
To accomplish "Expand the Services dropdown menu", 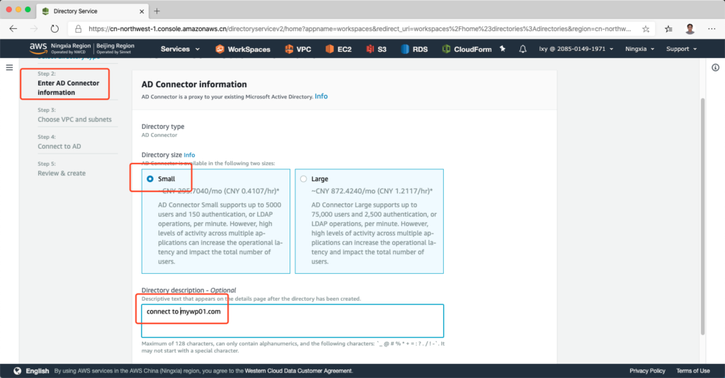I will (x=180, y=49).
